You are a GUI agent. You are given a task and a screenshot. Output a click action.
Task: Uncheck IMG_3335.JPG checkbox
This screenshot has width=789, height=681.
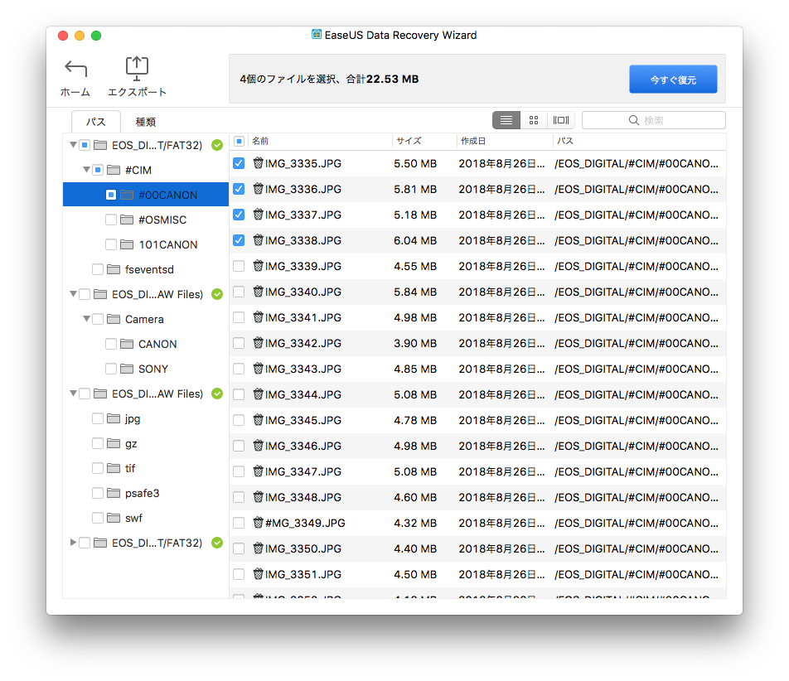(x=239, y=163)
